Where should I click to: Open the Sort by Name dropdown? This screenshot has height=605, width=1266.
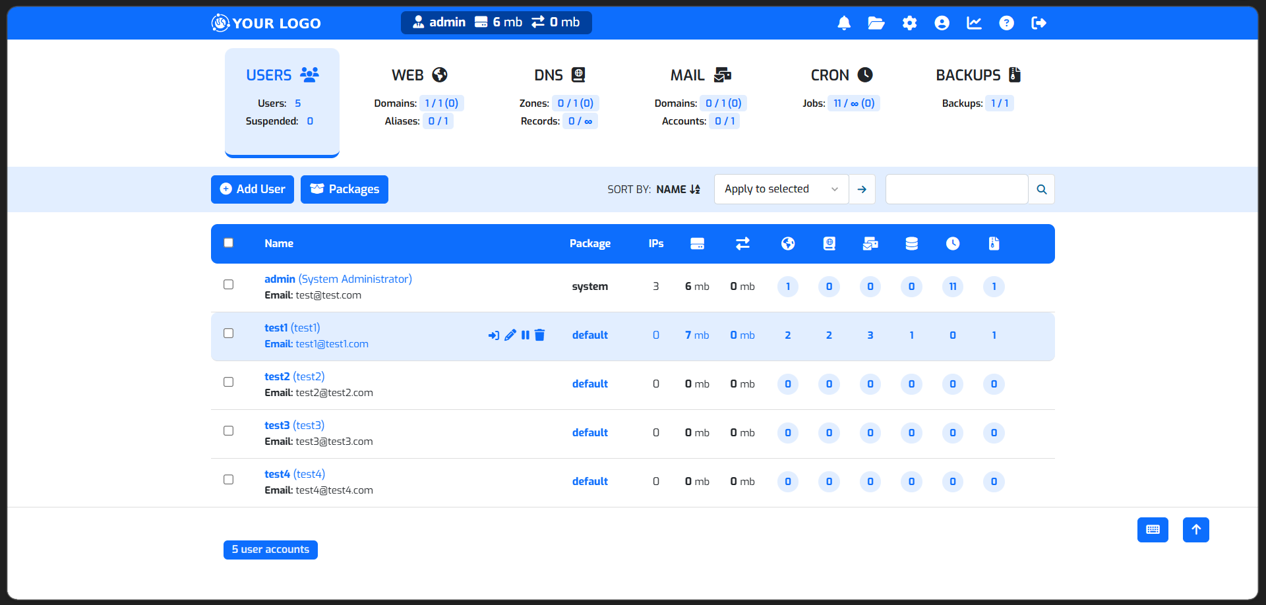click(678, 189)
